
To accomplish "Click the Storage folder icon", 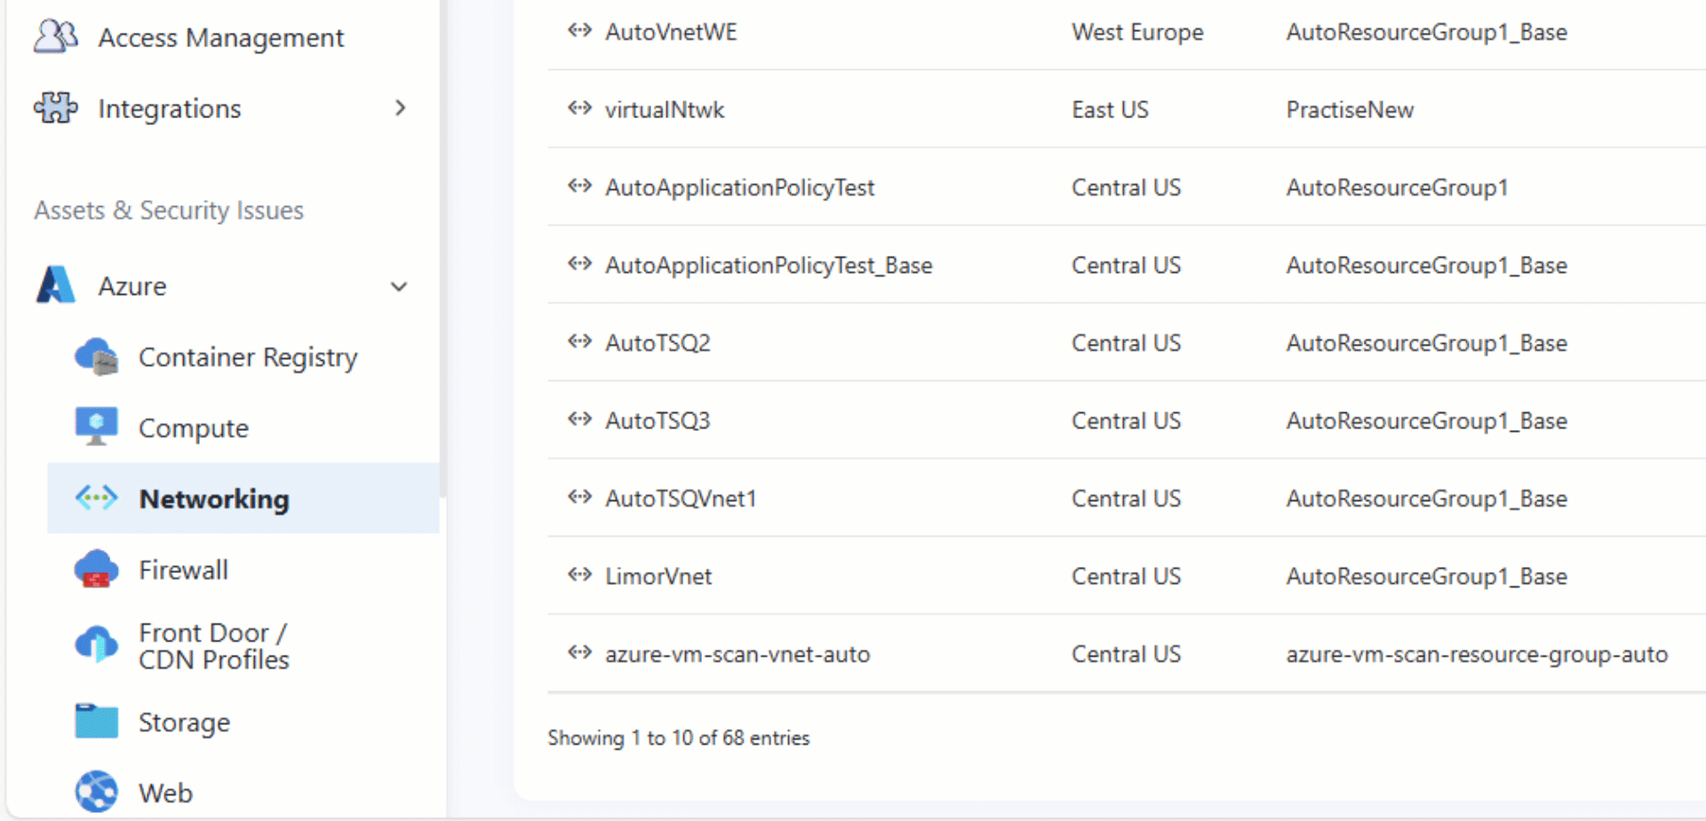I will (x=96, y=721).
